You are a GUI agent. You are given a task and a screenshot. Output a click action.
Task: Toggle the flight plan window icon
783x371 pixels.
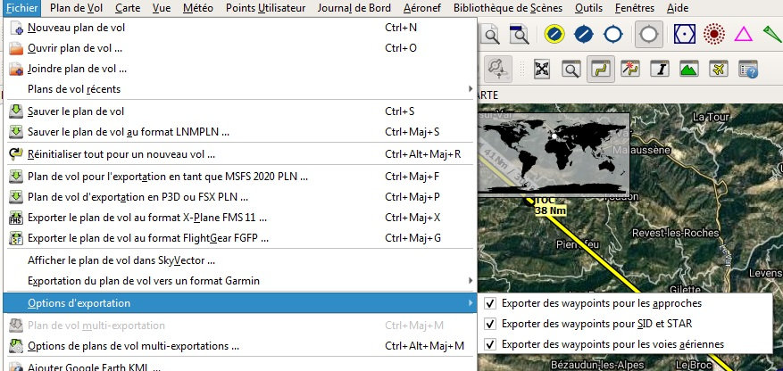click(x=601, y=69)
